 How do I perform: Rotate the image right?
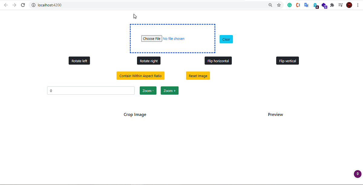pyautogui.click(x=149, y=60)
